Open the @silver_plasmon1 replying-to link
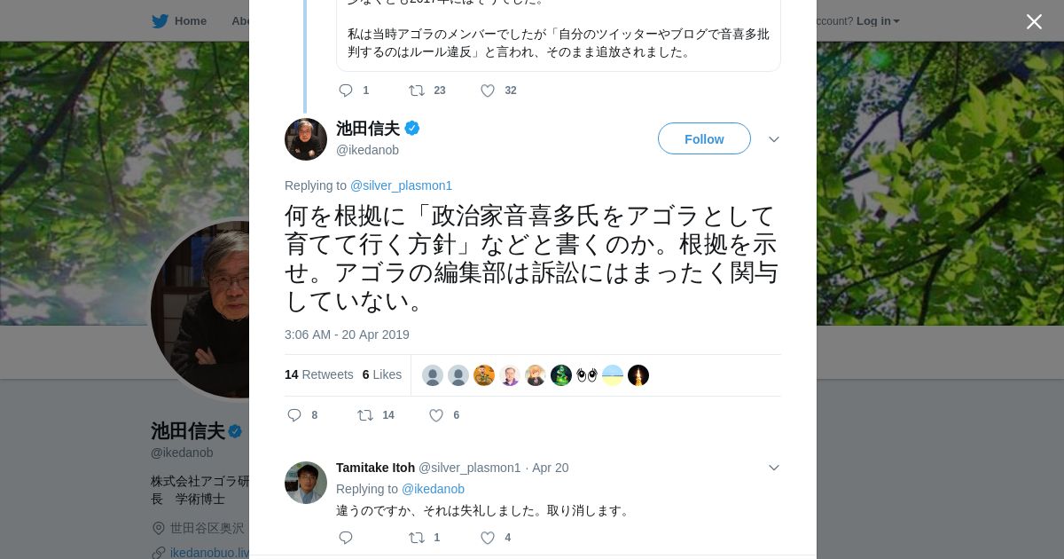Image resolution: width=1064 pixels, height=559 pixels. 401,185
